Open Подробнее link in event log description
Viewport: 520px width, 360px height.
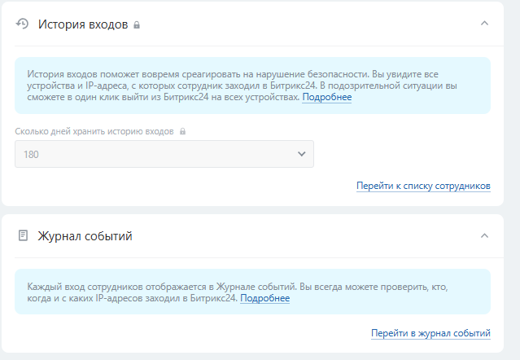pos(265,298)
